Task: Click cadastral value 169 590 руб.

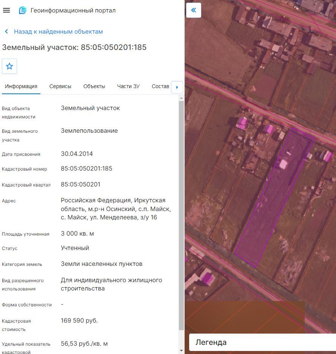Action: (x=79, y=321)
